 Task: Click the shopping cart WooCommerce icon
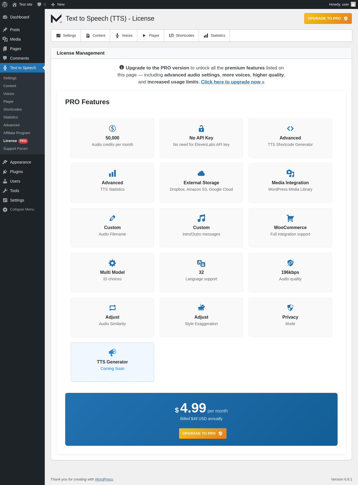pyautogui.click(x=290, y=218)
